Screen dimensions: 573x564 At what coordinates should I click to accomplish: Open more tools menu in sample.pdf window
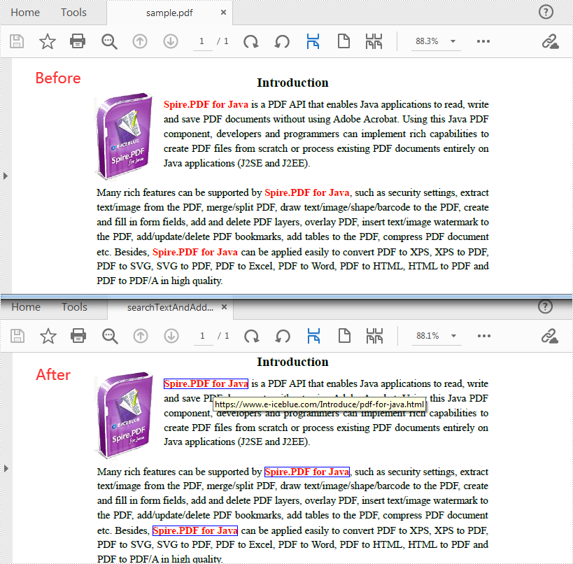(x=483, y=41)
